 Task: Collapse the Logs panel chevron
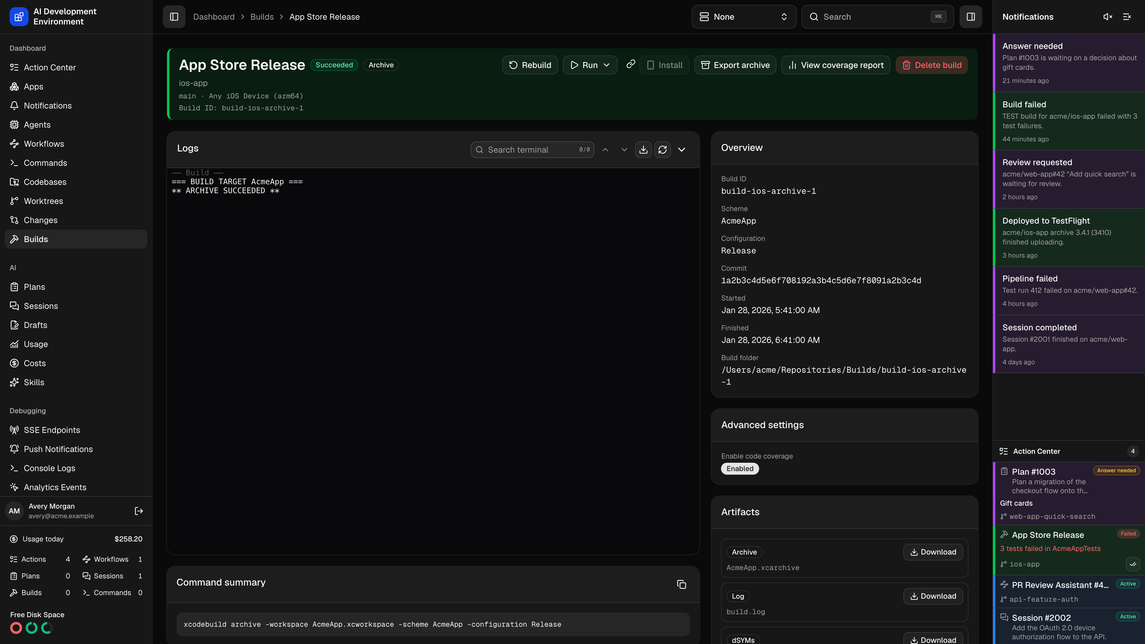(681, 150)
